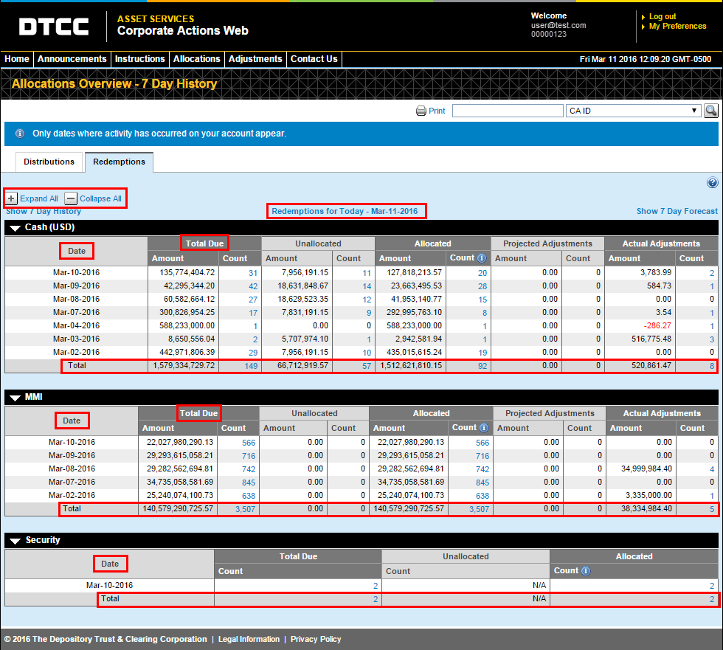Open the Adjustments menu
The image size is (723, 650).
pos(255,59)
